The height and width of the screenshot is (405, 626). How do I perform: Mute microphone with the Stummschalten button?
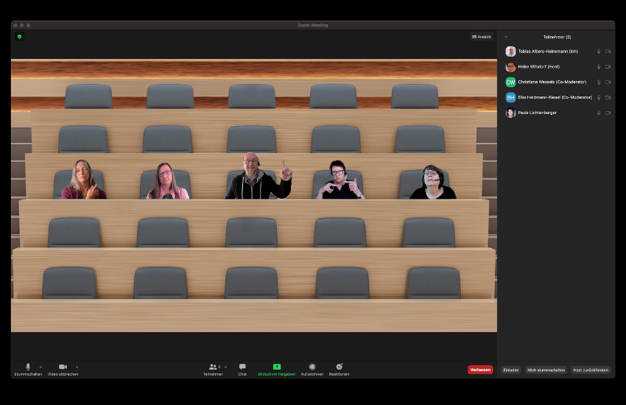tap(28, 370)
